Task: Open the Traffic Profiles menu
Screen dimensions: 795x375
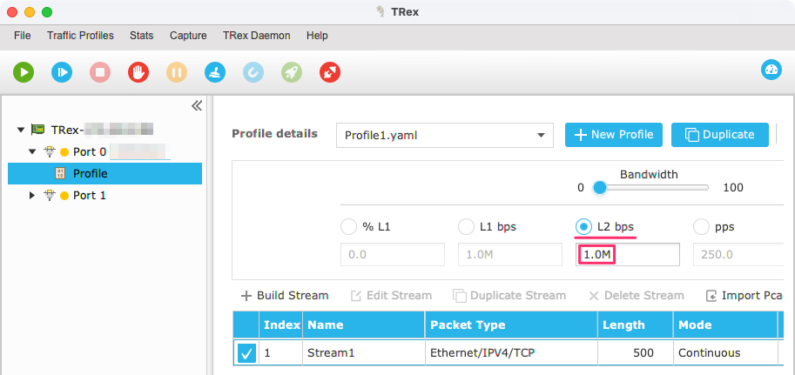Action: (80, 36)
